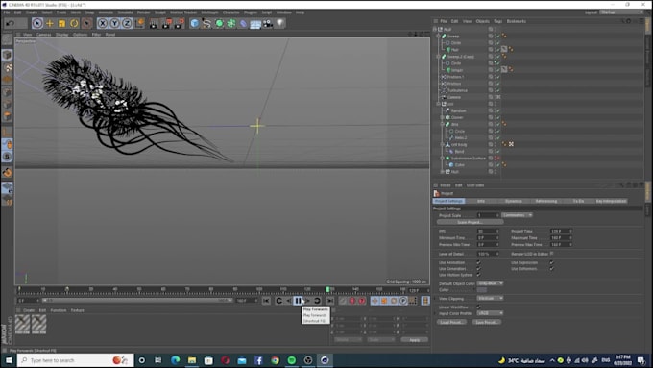The image size is (653, 368).
Task: Open the Input Color Profile dropdown
Action: tap(490, 313)
